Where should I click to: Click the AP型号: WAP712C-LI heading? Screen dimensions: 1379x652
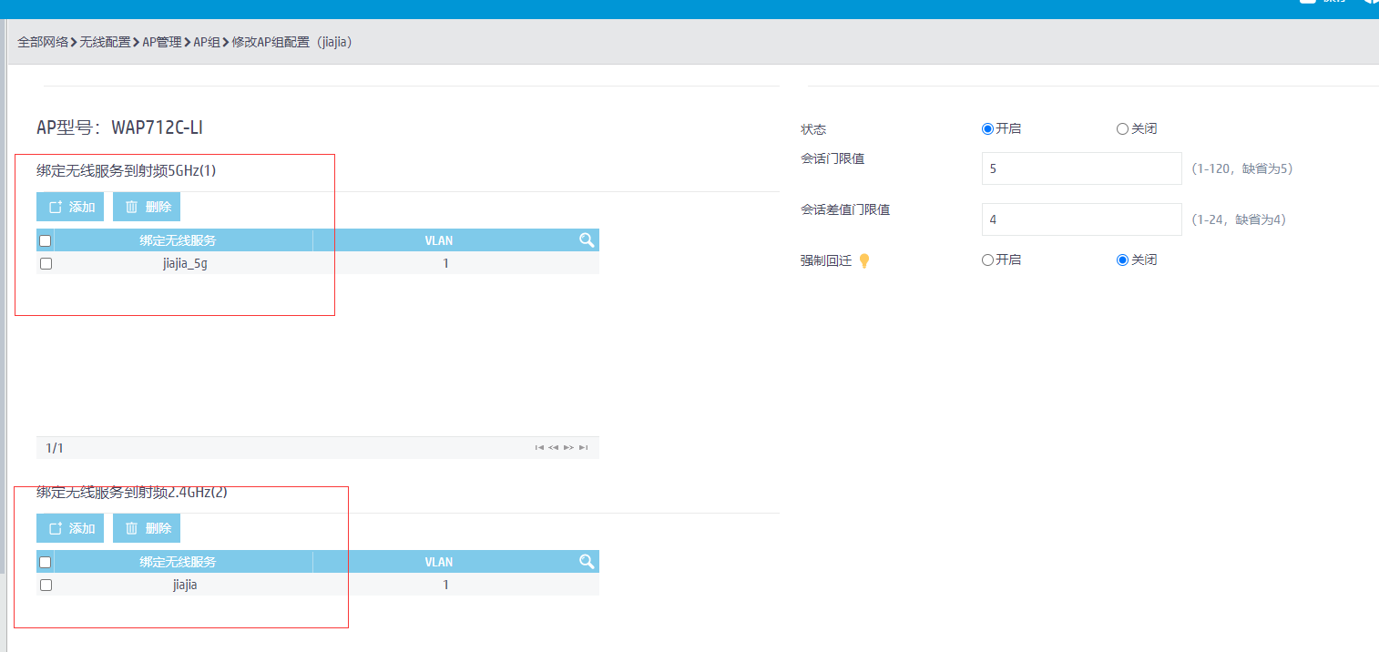pos(119,127)
